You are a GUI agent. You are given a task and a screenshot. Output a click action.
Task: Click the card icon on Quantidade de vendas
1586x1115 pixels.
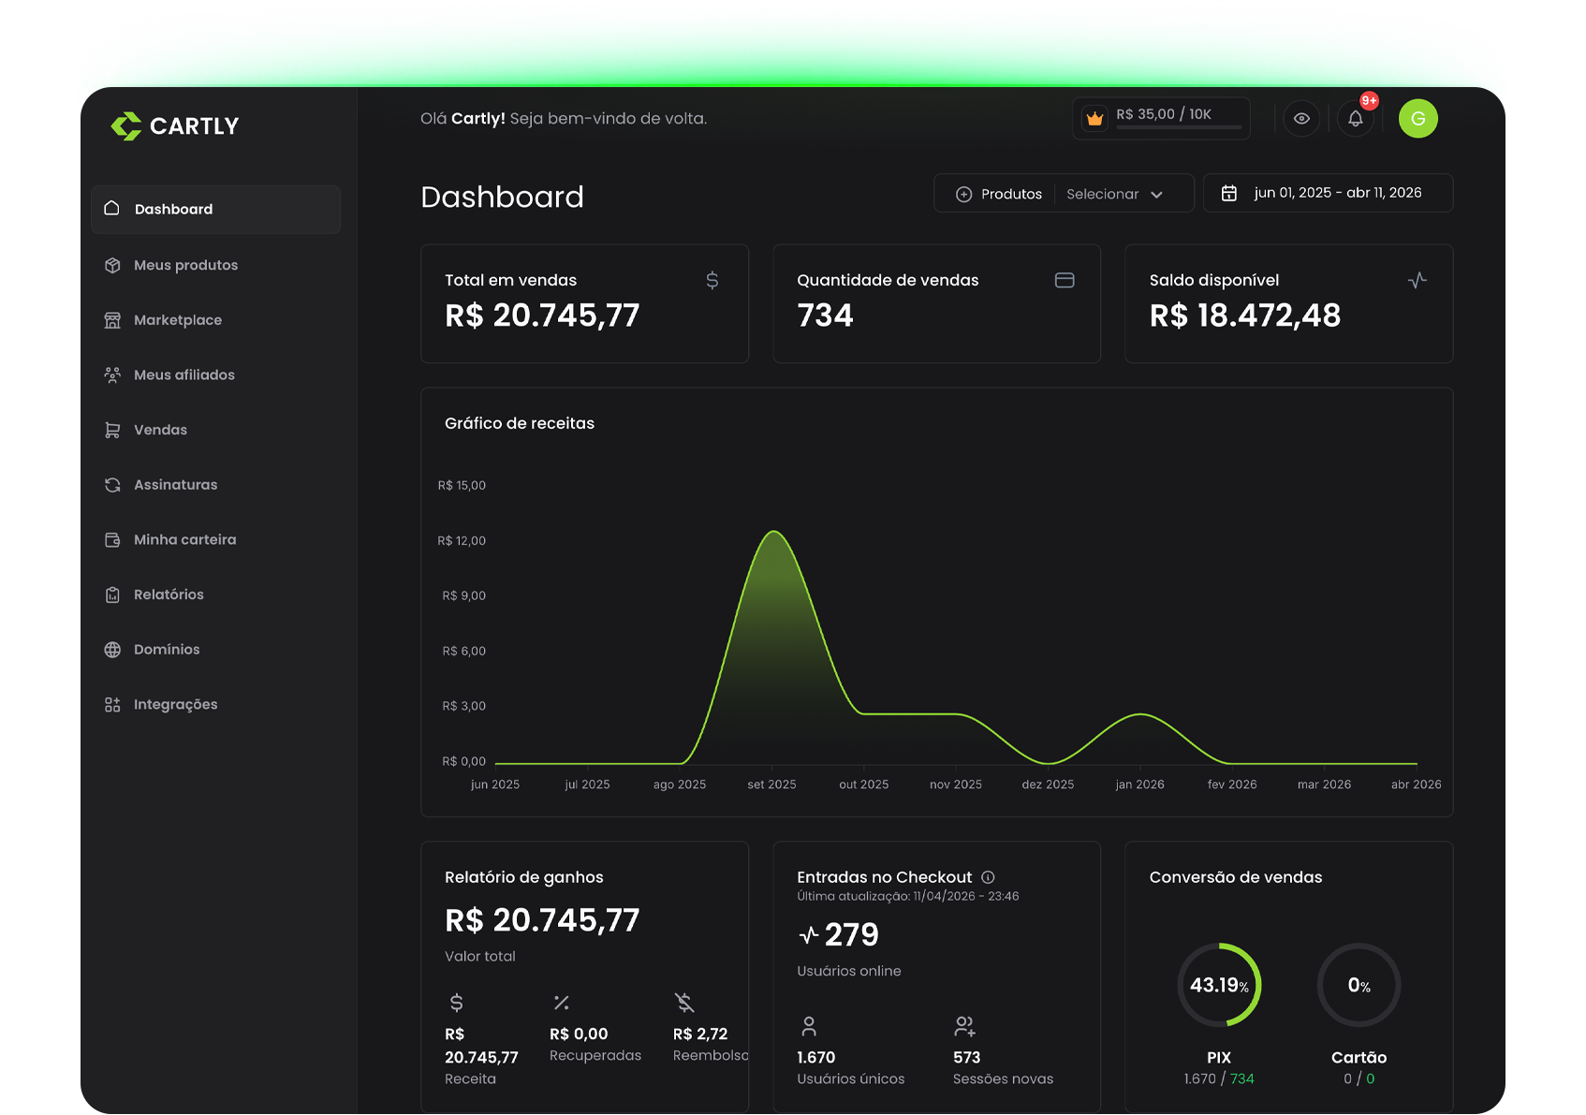click(1065, 281)
